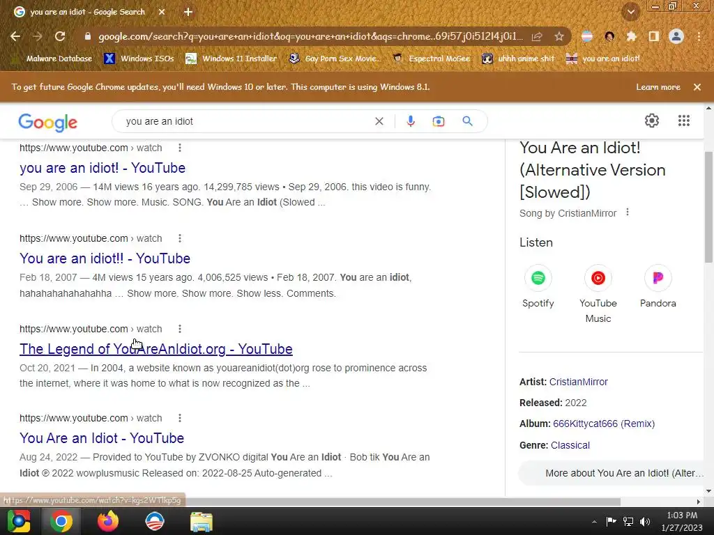Open a new tab with plus button
The width and height of the screenshot is (714, 535).
point(188,13)
